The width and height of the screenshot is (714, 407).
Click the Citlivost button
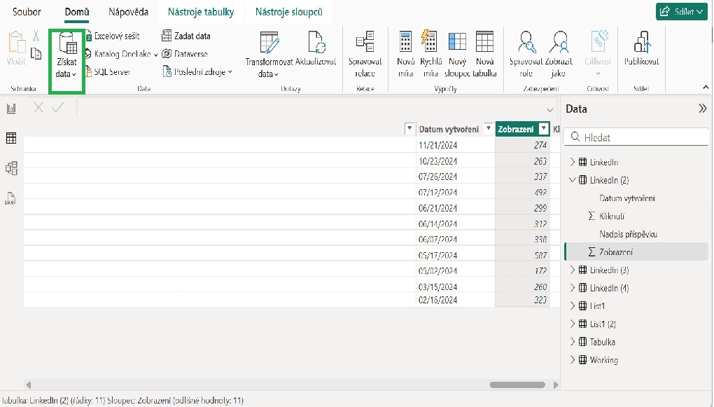tap(598, 54)
